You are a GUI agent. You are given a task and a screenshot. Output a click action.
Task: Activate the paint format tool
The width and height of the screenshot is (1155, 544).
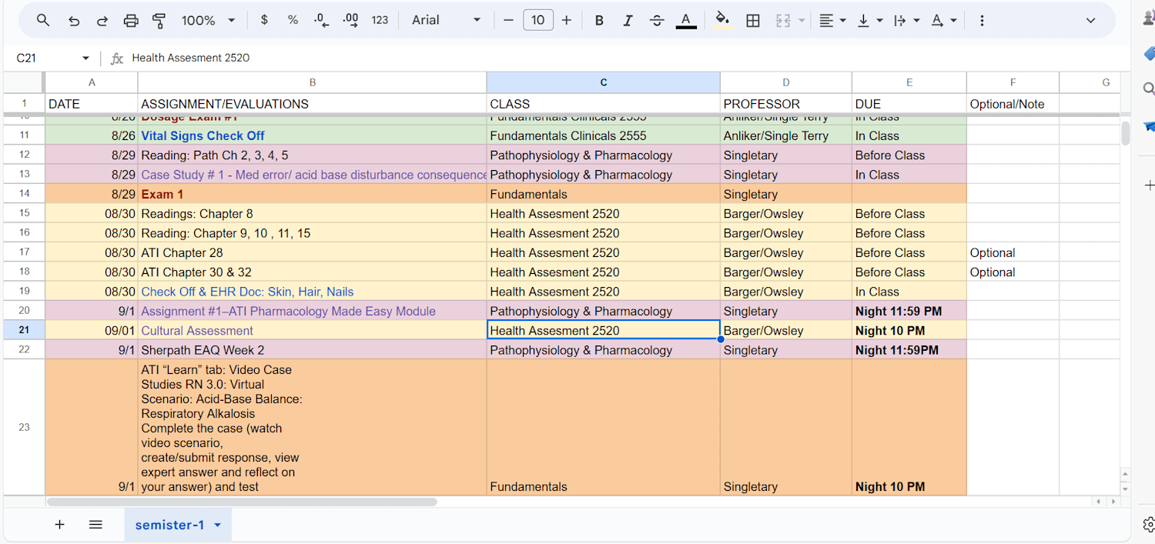pos(159,21)
